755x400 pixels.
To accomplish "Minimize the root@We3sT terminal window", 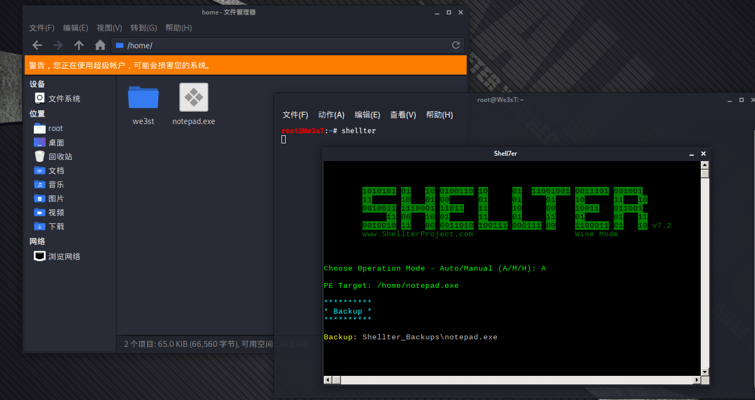I will (729, 100).
